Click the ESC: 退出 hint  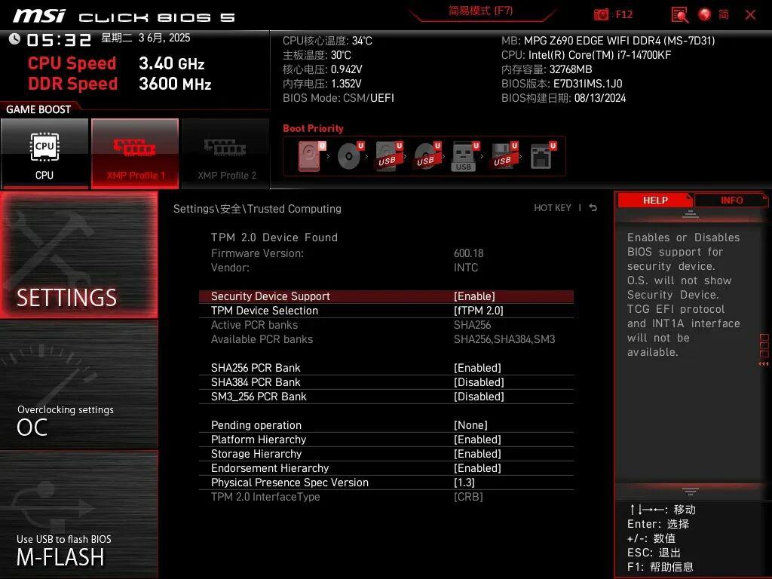654,553
